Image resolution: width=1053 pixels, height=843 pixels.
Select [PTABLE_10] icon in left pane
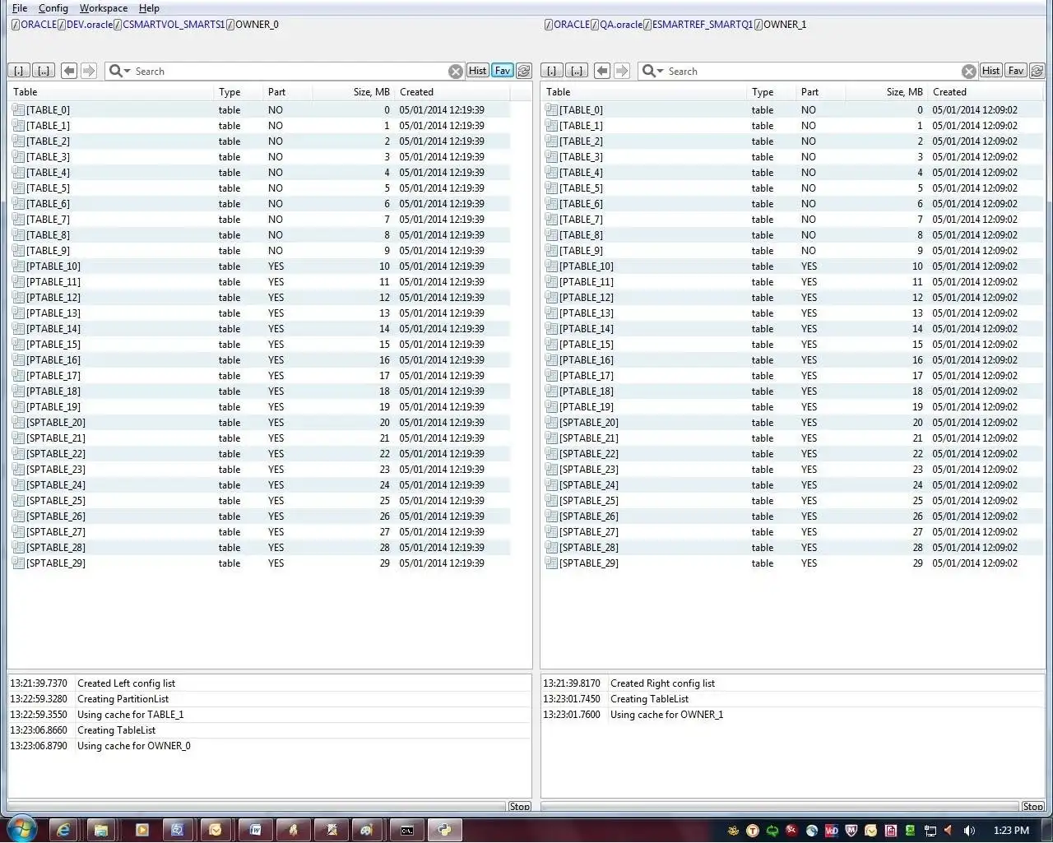pos(18,266)
